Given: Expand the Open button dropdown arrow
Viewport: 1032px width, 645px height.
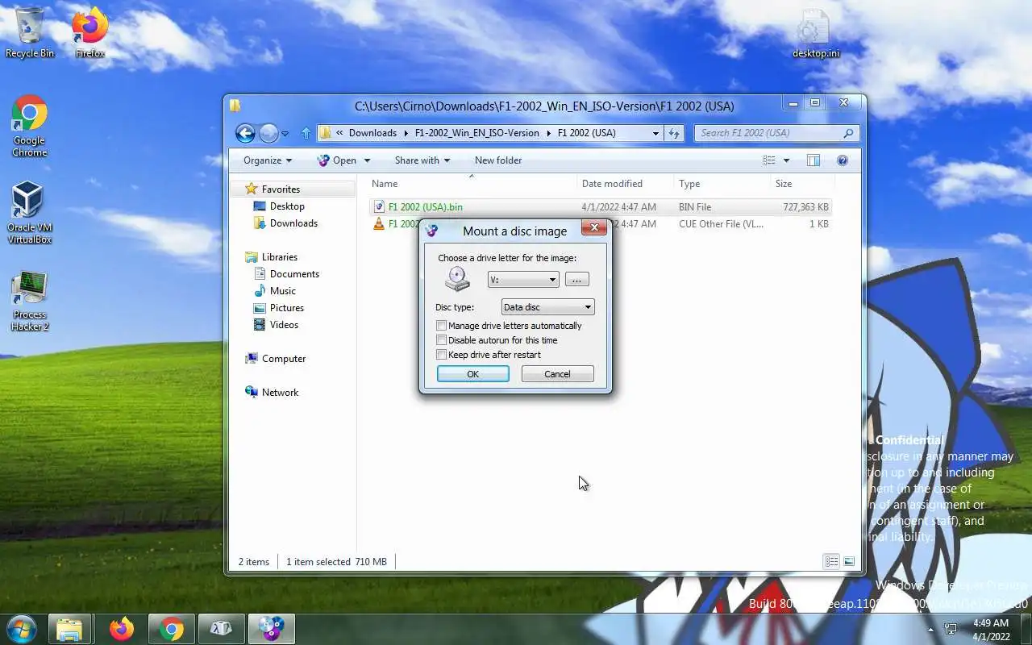Looking at the screenshot, I should 368,160.
